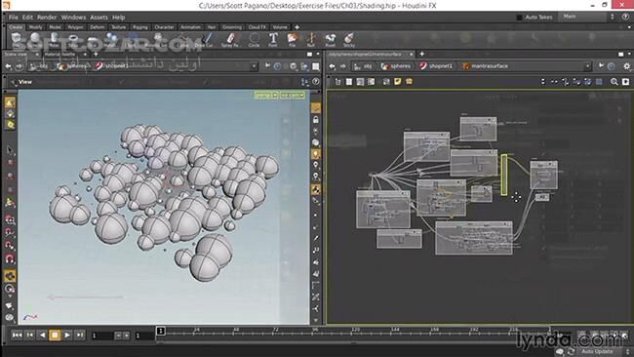Viewport: 634px width, 357px height.
Task: Select the Tube shelf tool
Action: pyautogui.click(x=54, y=40)
